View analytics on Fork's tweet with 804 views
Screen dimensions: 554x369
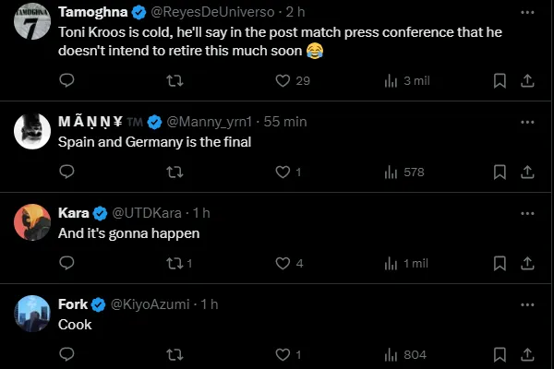391,354
